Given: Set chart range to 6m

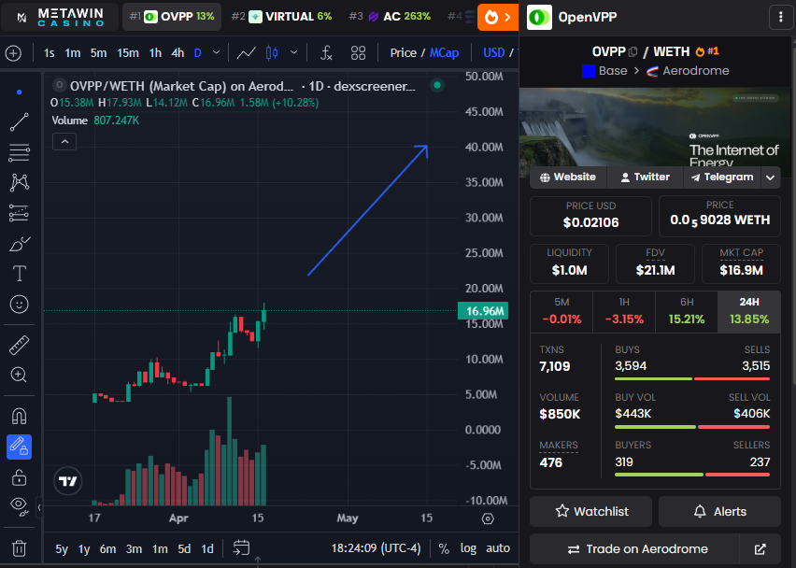Looking at the screenshot, I should (107, 548).
